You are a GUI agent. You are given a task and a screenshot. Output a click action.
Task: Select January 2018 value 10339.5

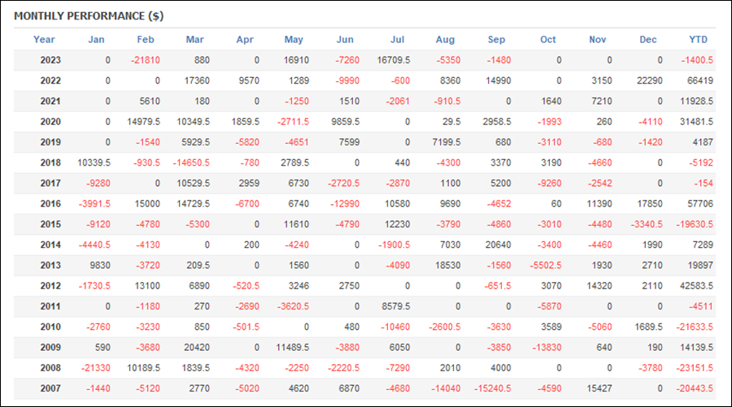pos(94,162)
